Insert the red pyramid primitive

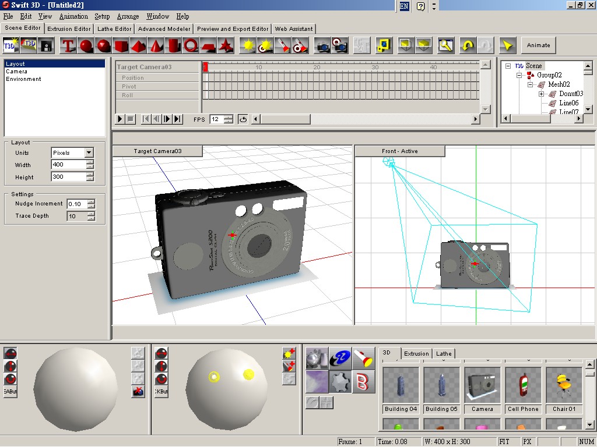point(138,45)
